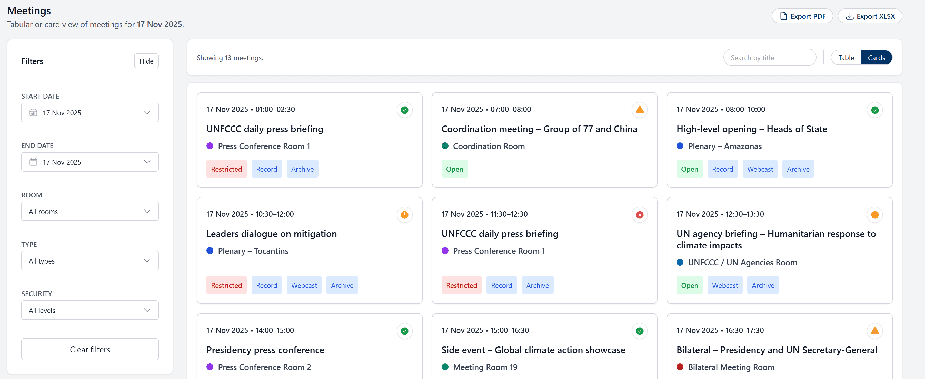Click the green check icon on the High-level opening card

pyautogui.click(x=875, y=110)
